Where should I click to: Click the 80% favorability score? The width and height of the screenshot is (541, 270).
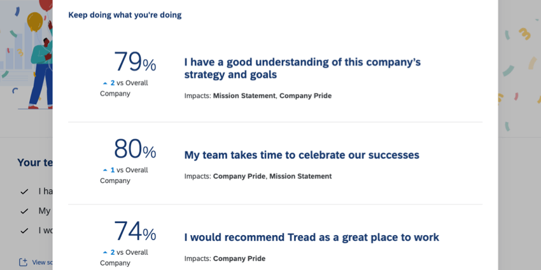pyautogui.click(x=134, y=150)
